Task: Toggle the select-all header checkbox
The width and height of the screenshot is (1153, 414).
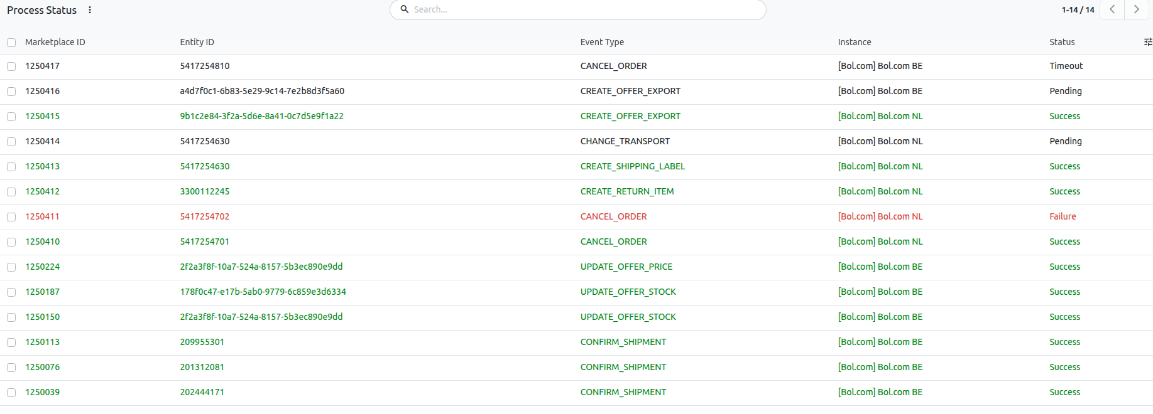Action: click(x=11, y=43)
